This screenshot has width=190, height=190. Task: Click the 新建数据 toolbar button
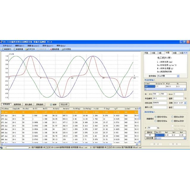coord(18,49)
